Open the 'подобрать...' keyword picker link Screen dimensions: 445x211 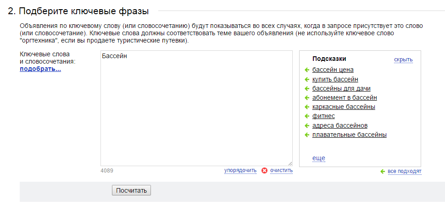40,69
